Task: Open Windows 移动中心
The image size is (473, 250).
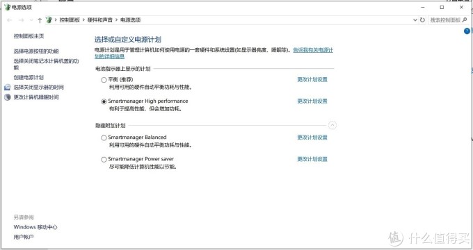Action: 35,227
